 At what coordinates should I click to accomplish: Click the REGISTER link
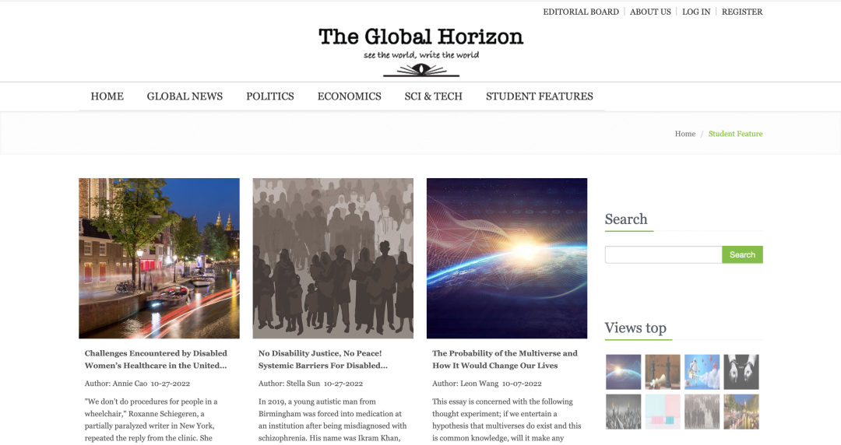point(742,12)
